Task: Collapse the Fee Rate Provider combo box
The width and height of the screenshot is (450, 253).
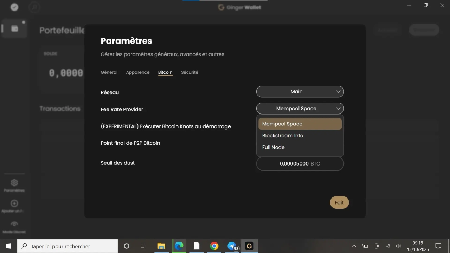Action: tap(300, 109)
